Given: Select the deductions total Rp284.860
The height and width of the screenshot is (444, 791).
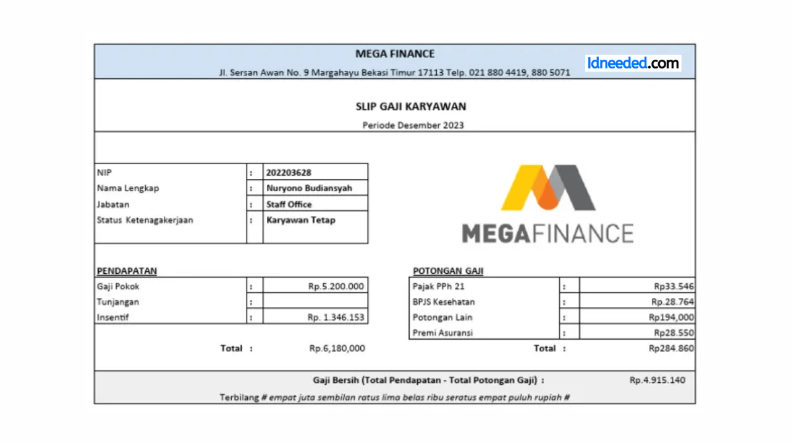Looking at the screenshot, I should (672, 348).
